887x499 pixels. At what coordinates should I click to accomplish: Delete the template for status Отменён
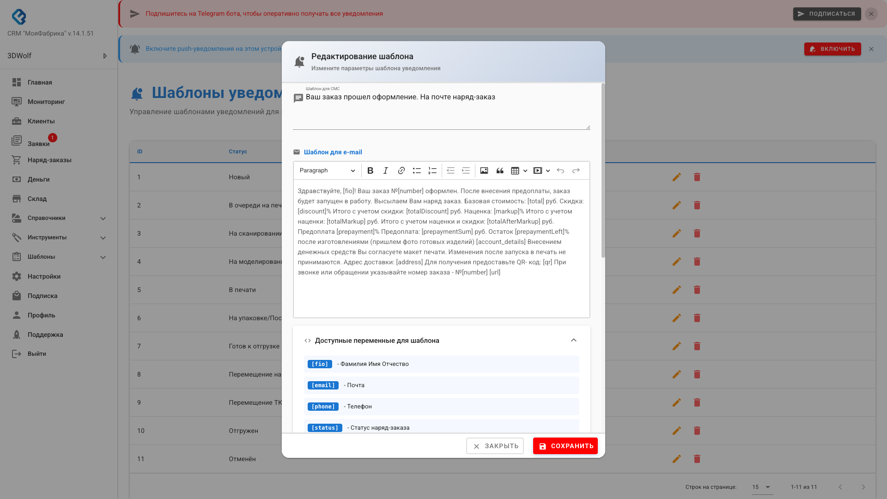697,459
